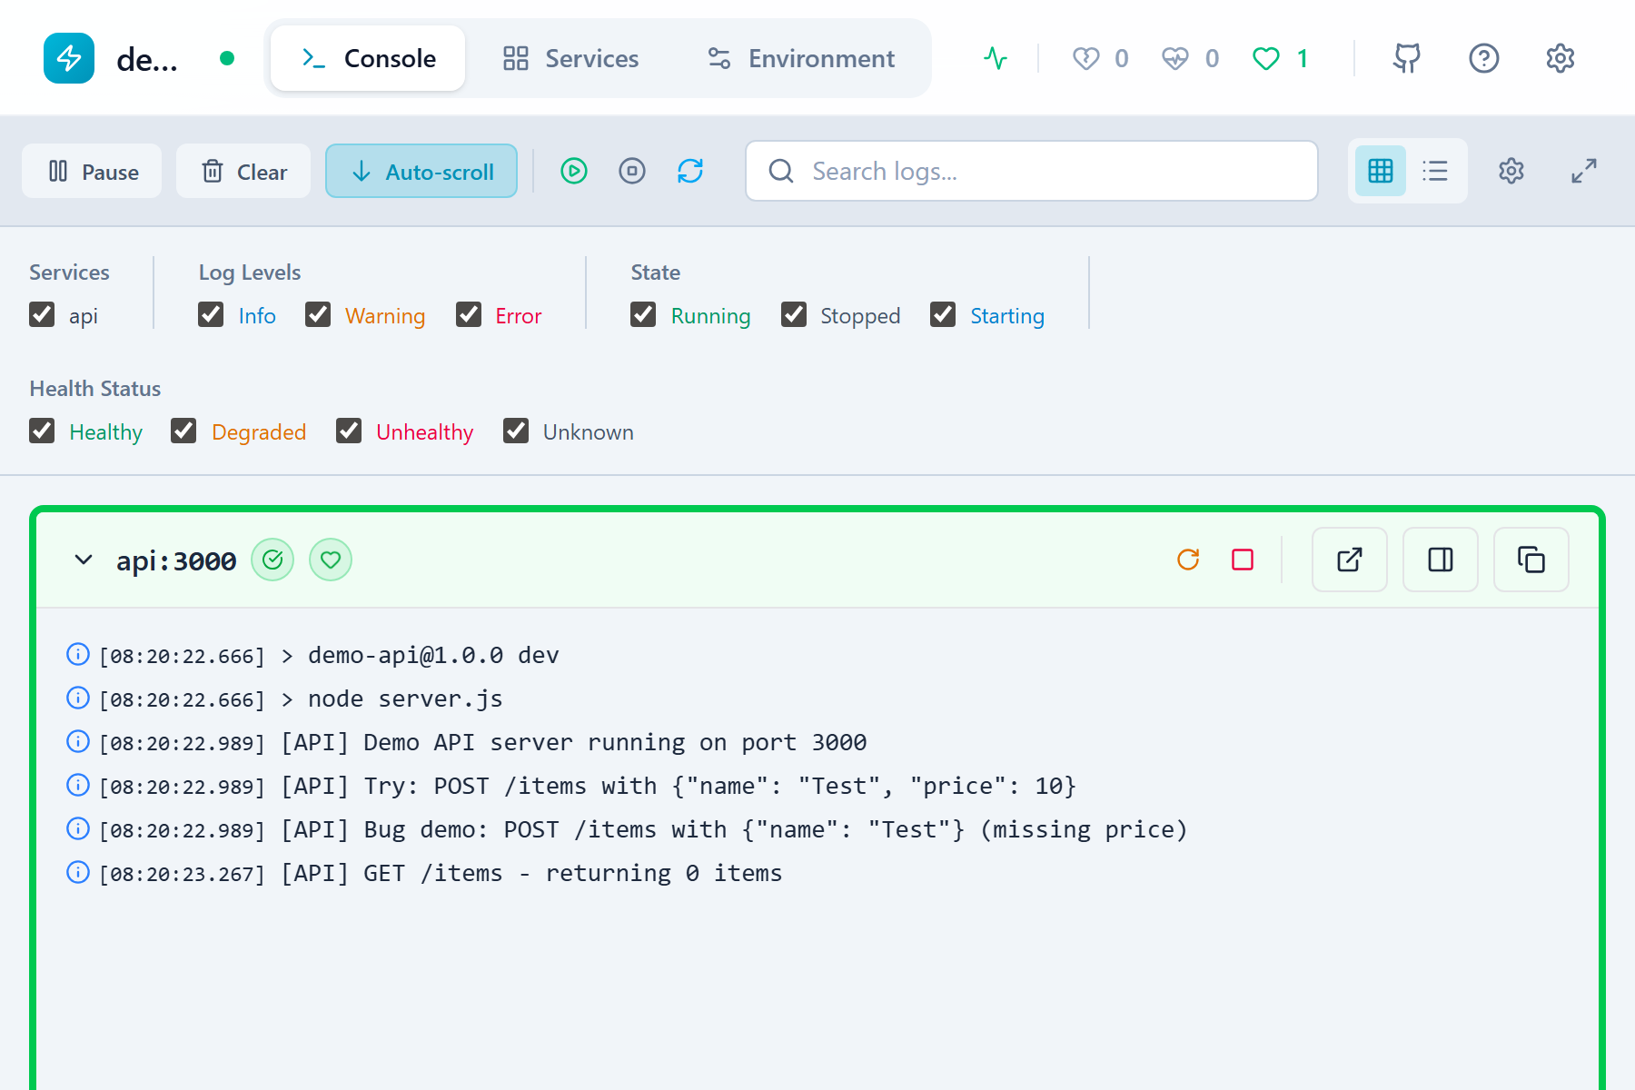Image resolution: width=1635 pixels, height=1090 pixels.
Task: Uncheck the Error log level filter
Action: coord(469,315)
